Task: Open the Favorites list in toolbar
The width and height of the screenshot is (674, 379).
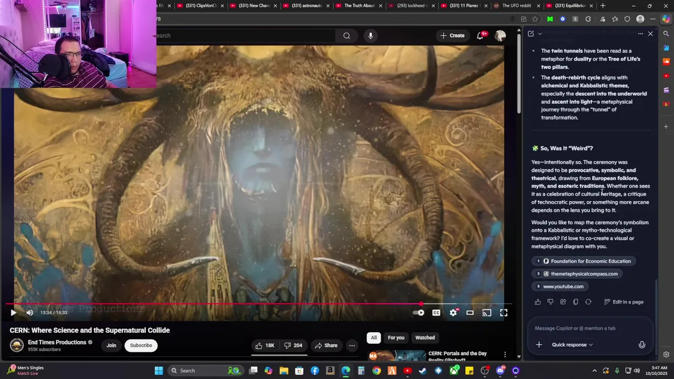Action: (x=614, y=19)
